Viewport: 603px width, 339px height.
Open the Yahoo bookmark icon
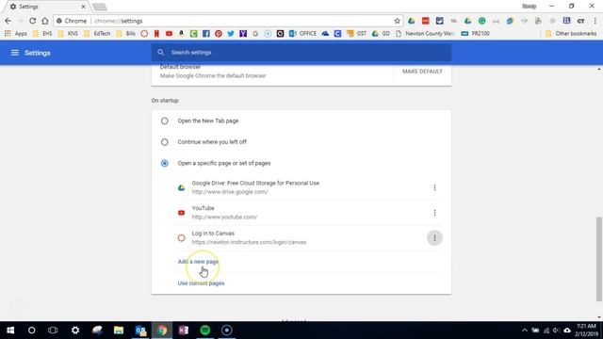coord(243,34)
